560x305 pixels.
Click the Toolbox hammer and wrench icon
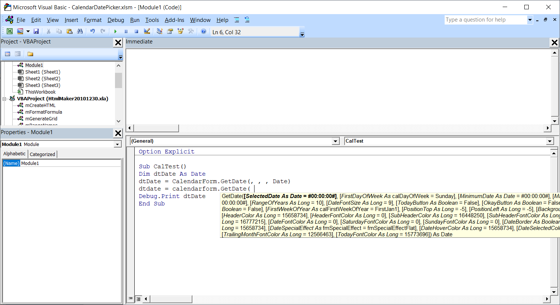(191, 32)
